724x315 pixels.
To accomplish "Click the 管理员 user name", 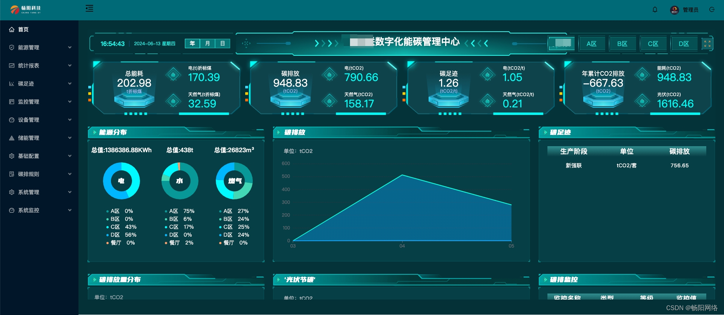I will [690, 10].
